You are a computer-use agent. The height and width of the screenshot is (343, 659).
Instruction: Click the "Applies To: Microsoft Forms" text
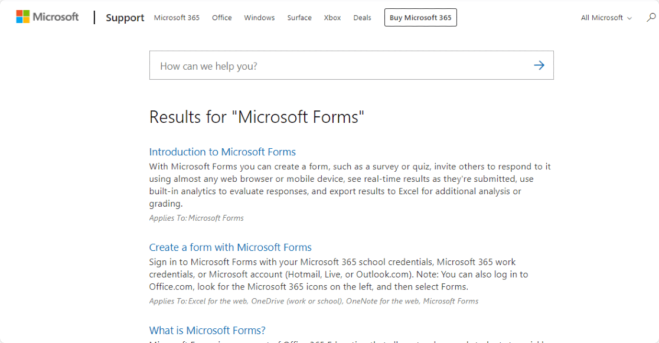pos(196,218)
